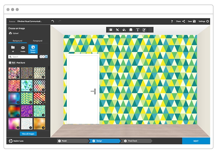The height and width of the screenshot is (156, 218).
Task: Select the armchair furniture tool
Action: (131, 30)
